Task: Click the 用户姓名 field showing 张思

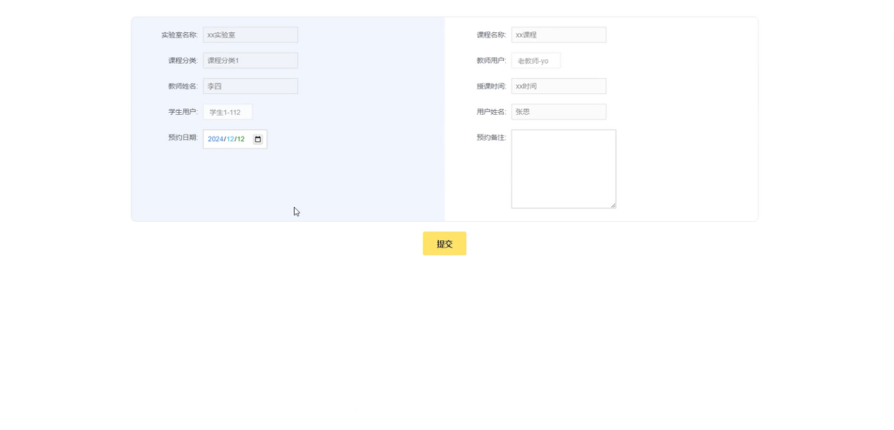Action: [x=558, y=112]
